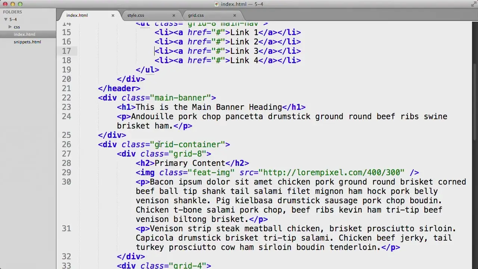Select the css folder in the sidebar
Viewport: 478px width, 269px height.
click(x=17, y=27)
